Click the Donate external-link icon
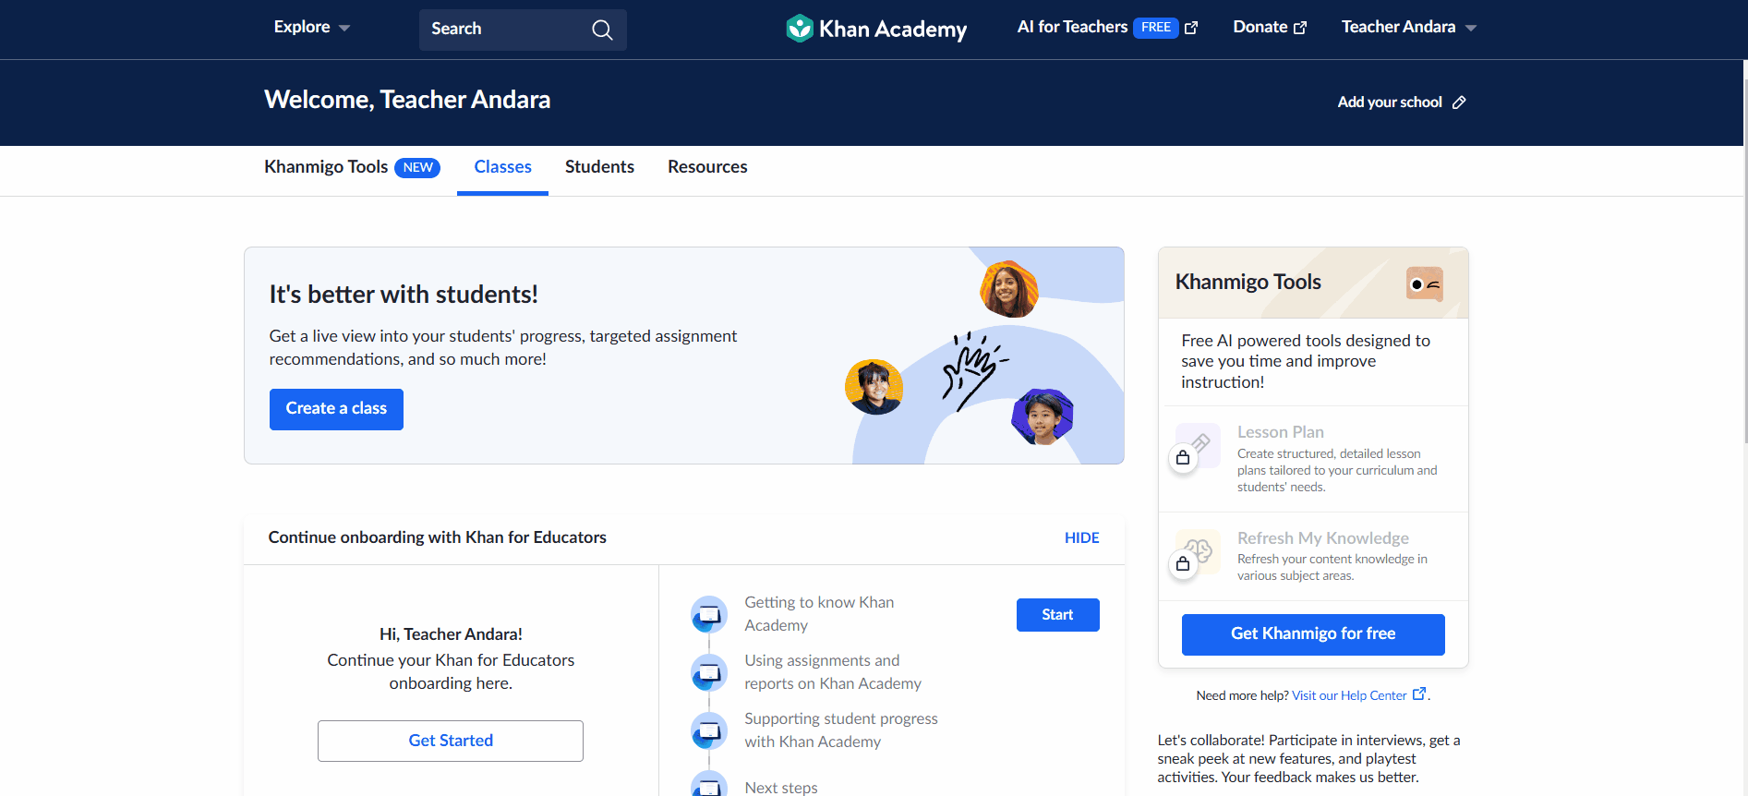The width and height of the screenshot is (1748, 796). 1300,28
